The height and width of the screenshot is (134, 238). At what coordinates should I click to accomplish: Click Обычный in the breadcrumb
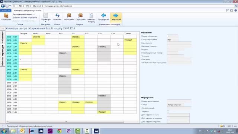[x=37, y=6]
